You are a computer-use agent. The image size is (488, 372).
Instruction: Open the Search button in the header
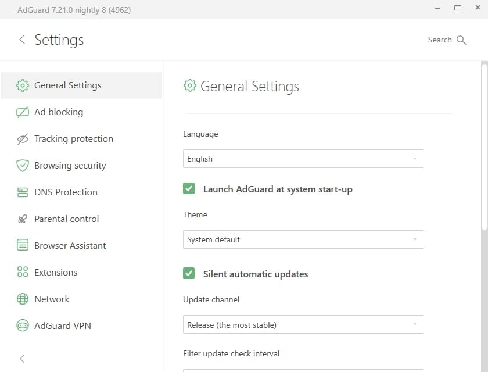point(447,40)
